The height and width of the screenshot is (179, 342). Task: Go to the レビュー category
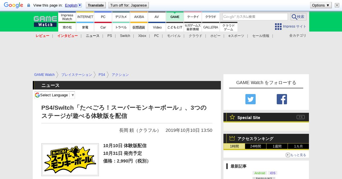[42, 36]
